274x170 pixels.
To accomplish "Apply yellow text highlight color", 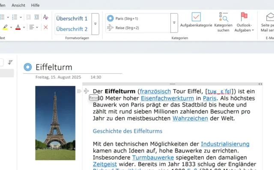I will (5, 27).
